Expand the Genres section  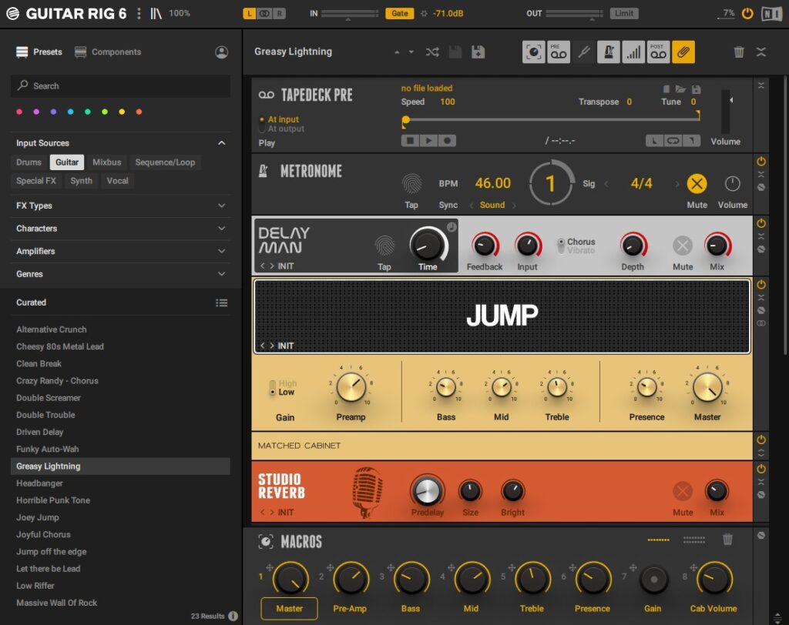tap(221, 274)
